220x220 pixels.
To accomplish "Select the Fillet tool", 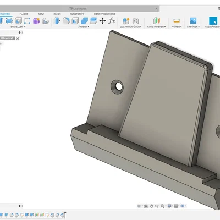I will [66, 21].
